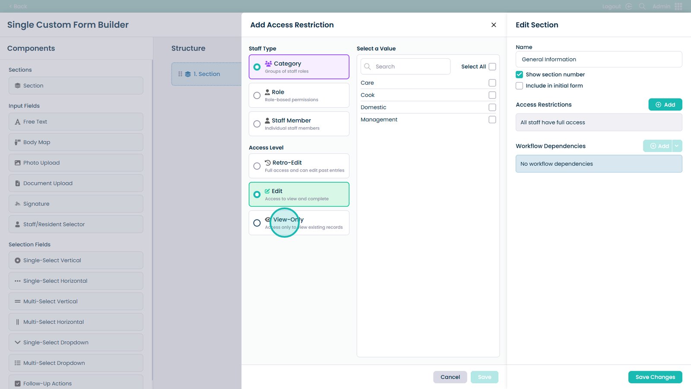Click the Document Upload file icon
691x389 pixels.
tap(18, 183)
